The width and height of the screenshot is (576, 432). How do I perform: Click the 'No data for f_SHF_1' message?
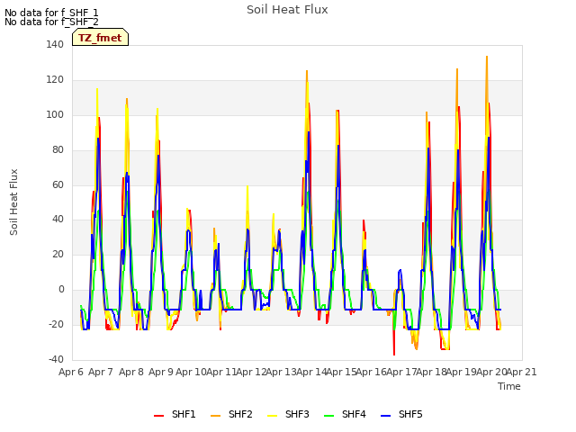point(51,13)
